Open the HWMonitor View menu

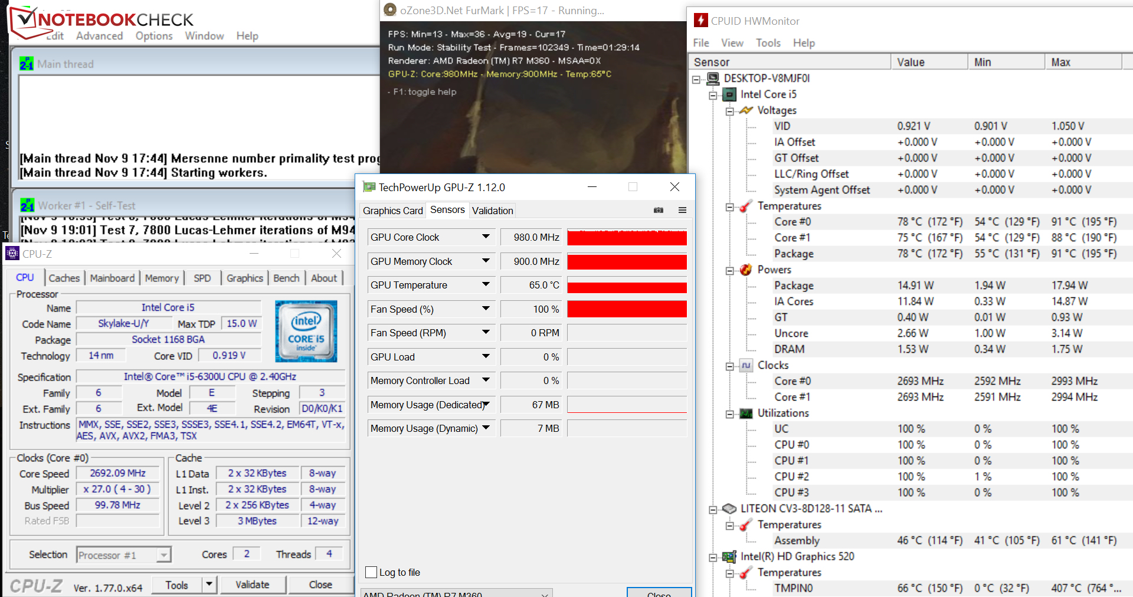coord(732,42)
